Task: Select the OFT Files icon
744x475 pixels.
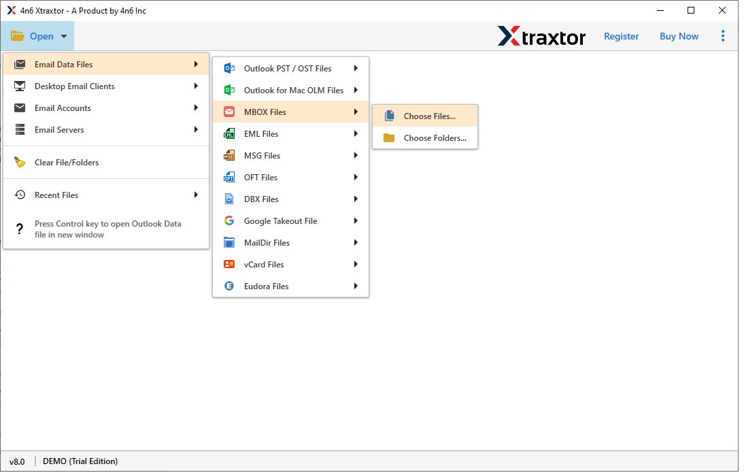Action: pyautogui.click(x=230, y=177)
